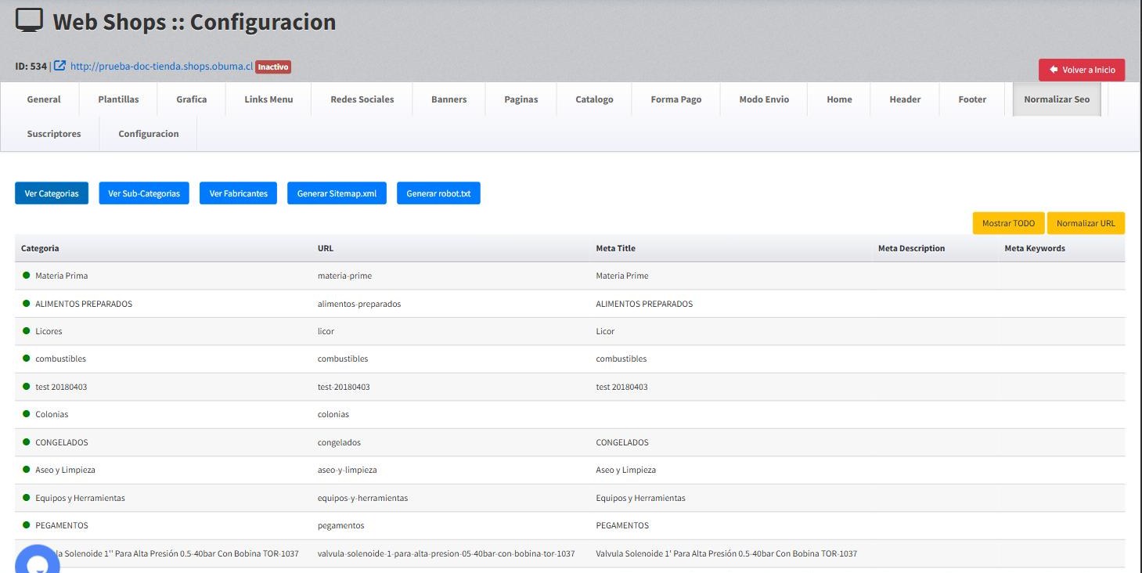Generate the Sitemap.xml file

tap(337, 193)
